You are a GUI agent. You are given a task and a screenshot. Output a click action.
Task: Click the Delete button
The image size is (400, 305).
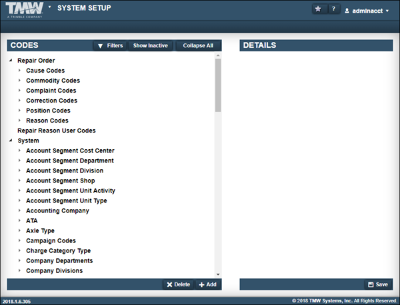tap(178, 284)
